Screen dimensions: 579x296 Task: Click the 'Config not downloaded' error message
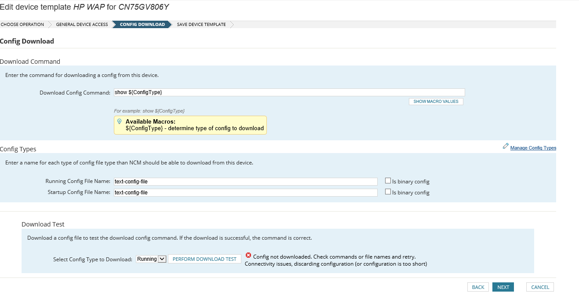[x=335, y=257]
